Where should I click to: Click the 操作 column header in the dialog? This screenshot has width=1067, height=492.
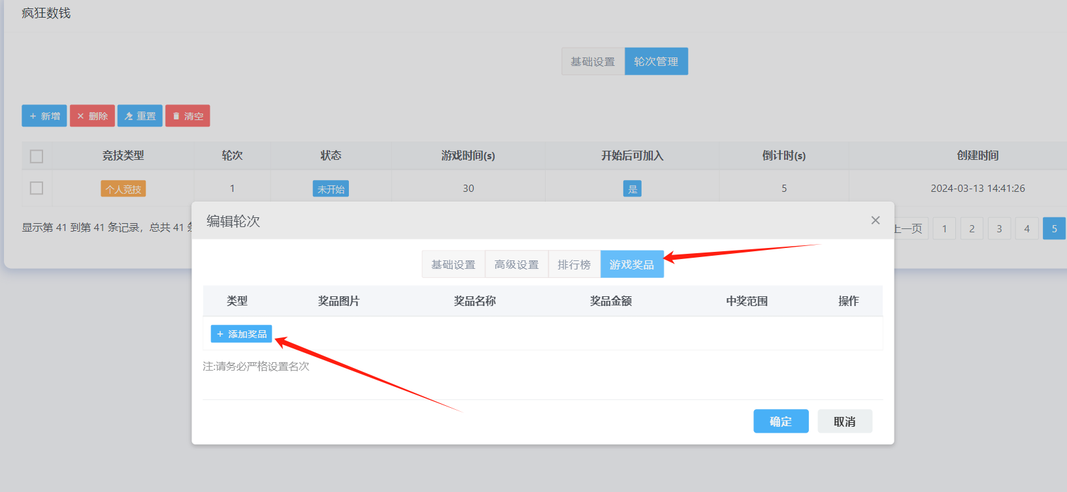coord(849,301)
